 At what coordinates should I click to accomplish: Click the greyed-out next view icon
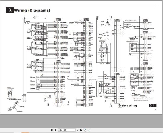click(x=89, y=130)
